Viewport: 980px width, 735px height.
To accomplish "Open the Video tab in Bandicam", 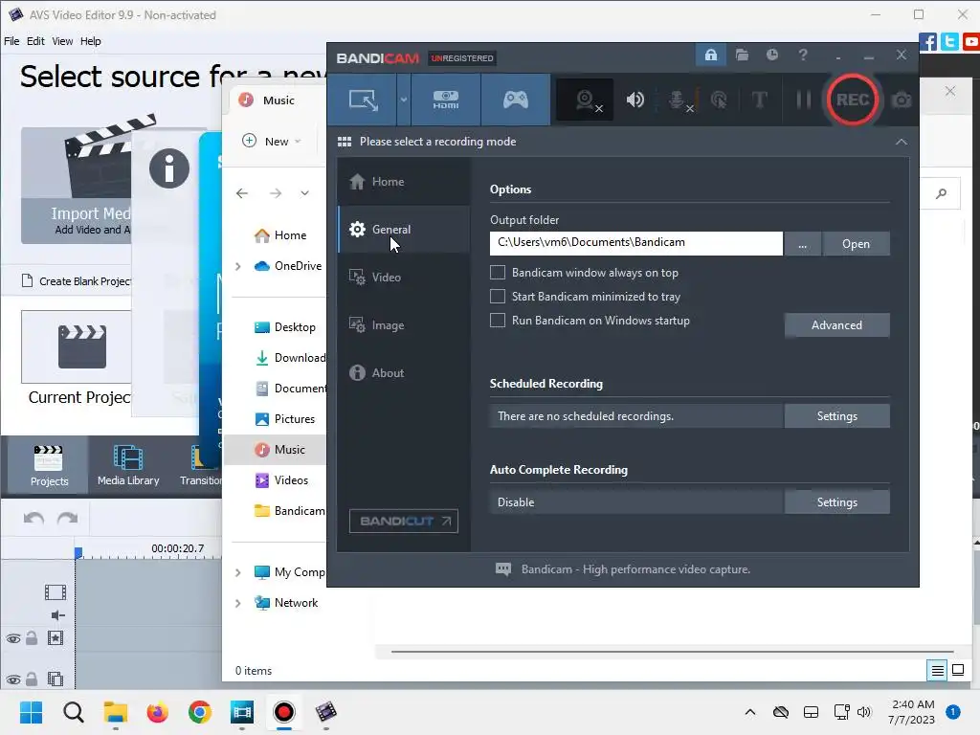I will pos(404,278).
